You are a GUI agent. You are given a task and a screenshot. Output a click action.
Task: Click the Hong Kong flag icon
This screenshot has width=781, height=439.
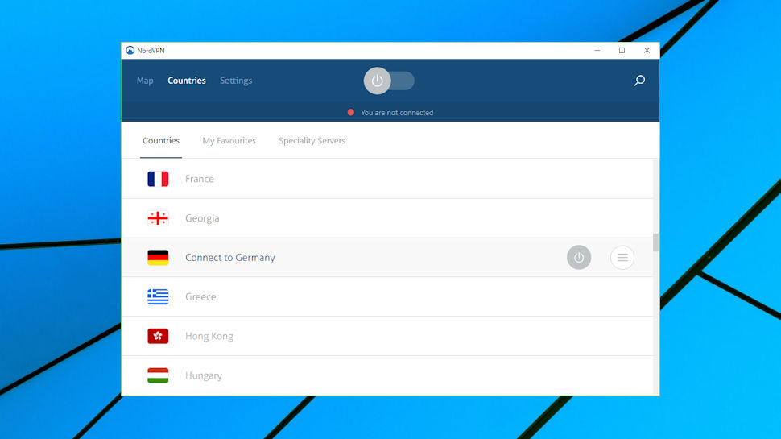(x=158, y=337)
